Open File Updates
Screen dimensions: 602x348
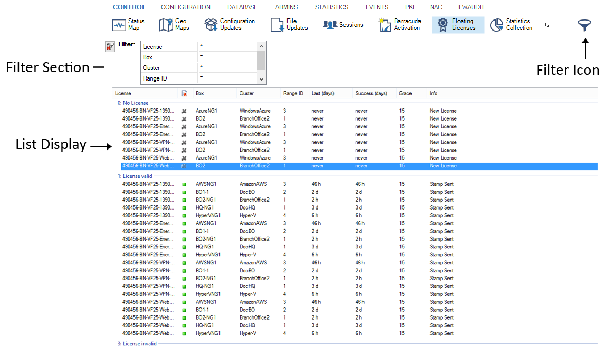point(289,25)
